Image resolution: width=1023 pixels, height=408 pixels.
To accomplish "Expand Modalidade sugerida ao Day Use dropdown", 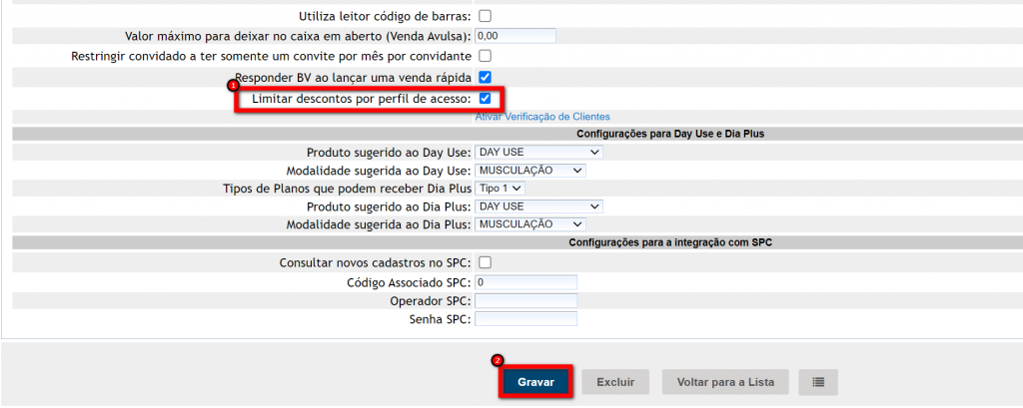I will point(529,170).
